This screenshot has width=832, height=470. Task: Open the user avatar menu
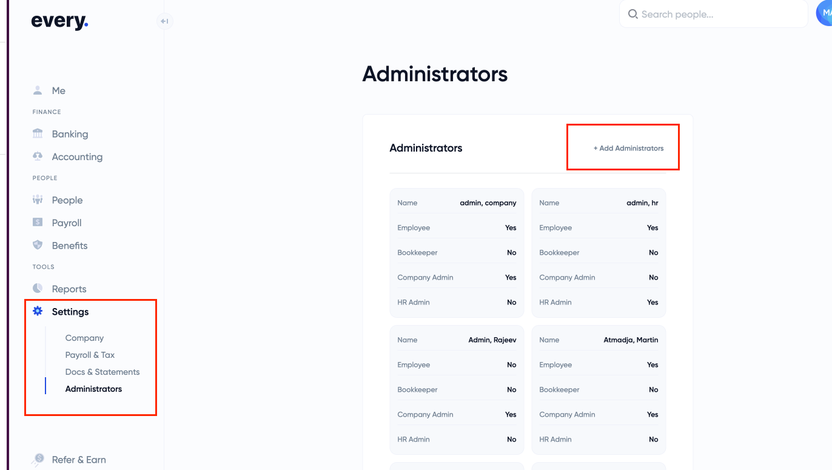click(x=825, y=13)
